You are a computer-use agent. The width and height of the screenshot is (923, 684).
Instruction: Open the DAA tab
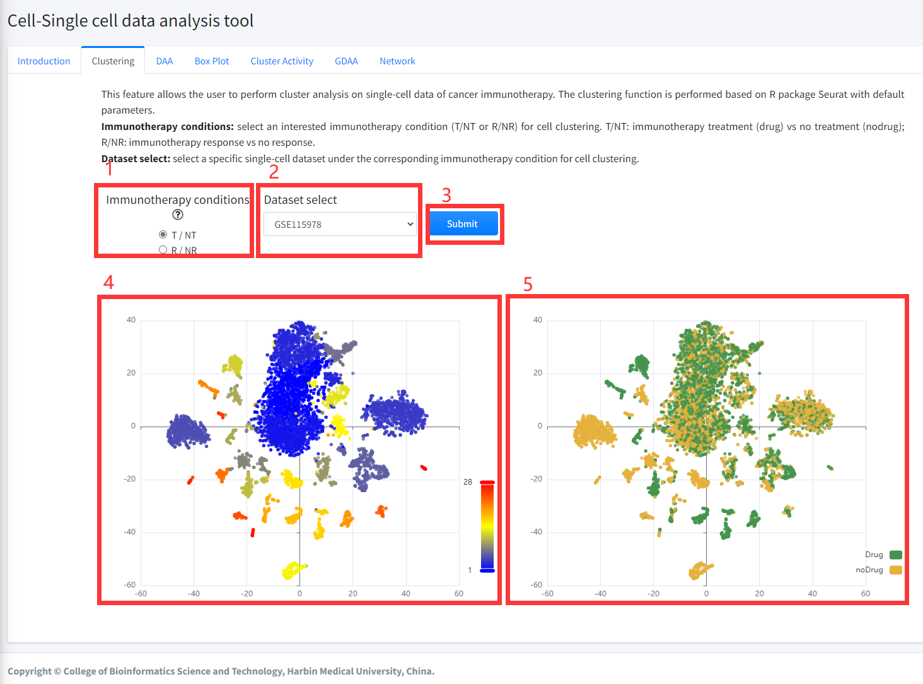coord(165,61)
